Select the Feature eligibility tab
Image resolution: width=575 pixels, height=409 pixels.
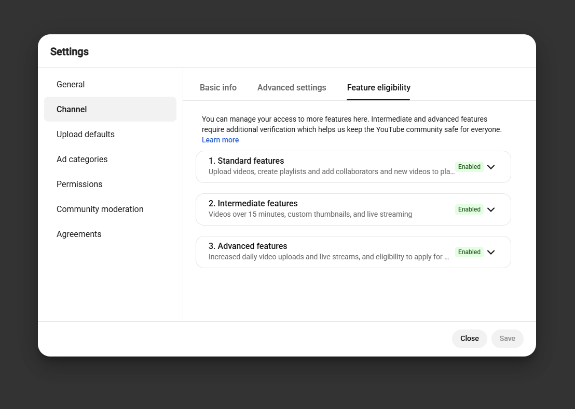point(378,88)
